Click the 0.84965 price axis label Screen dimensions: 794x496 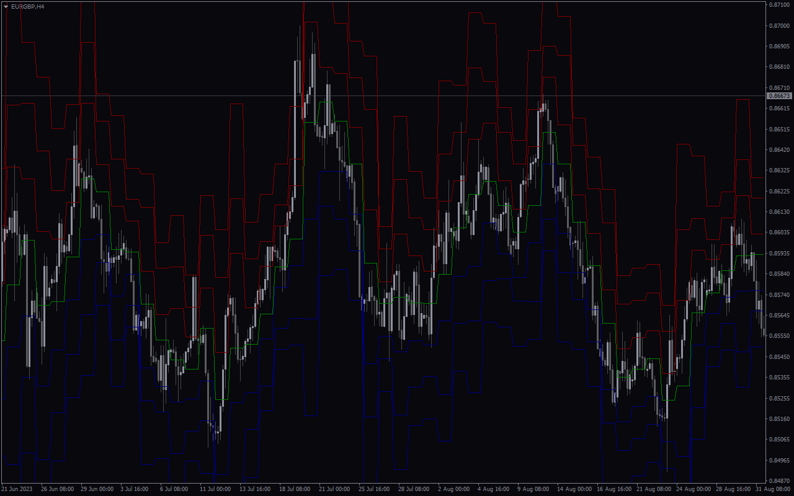[x=780, y=461]
